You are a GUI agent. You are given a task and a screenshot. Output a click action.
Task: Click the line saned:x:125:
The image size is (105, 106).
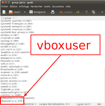tap(9, 87)
